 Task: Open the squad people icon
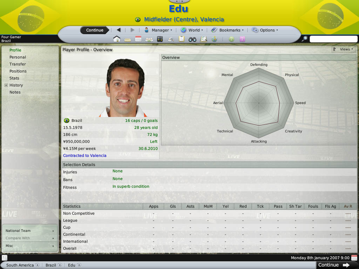(x=149, y=39)
